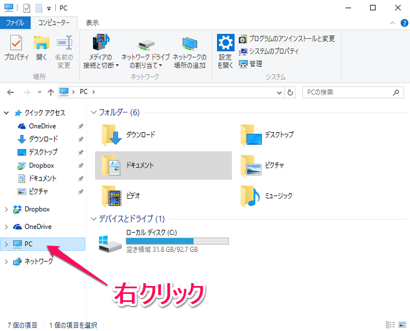Expand the top-level OneDrive node

[6, 227]
